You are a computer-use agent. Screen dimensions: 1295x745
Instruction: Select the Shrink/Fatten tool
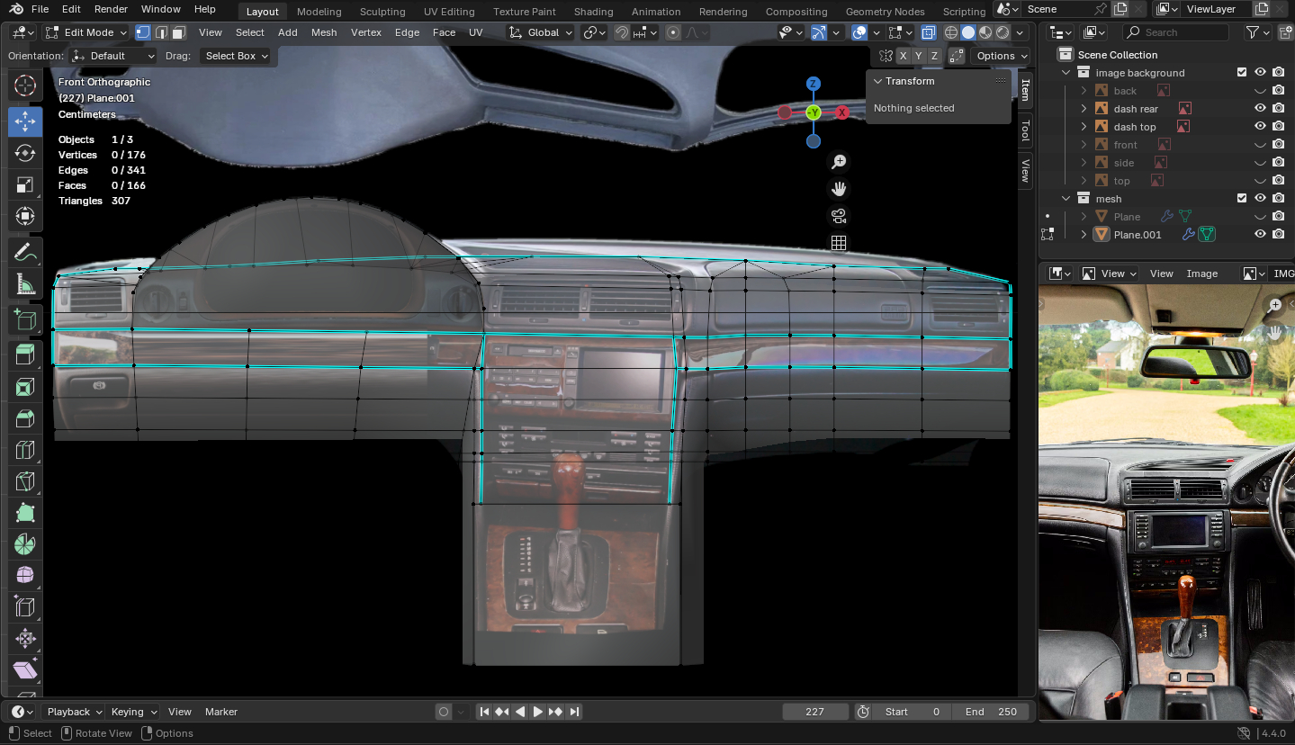tap(25, 639)
